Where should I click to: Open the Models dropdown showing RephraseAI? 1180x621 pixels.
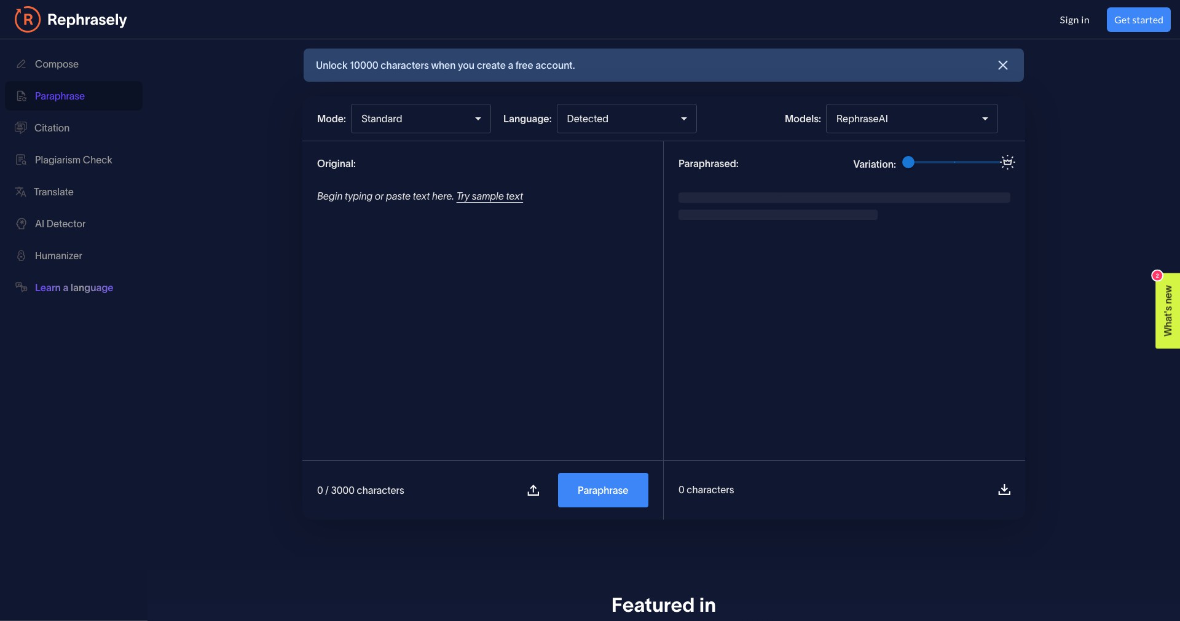click(912, 119)
